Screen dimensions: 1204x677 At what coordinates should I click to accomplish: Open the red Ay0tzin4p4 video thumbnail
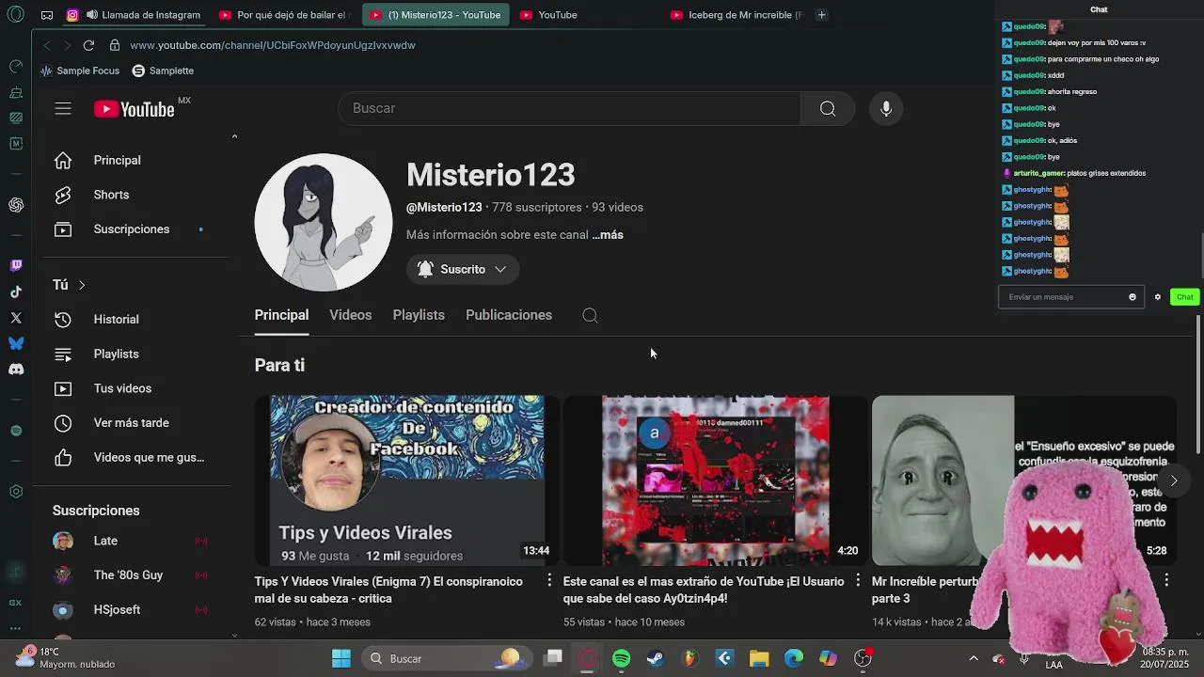coord(716,480)
